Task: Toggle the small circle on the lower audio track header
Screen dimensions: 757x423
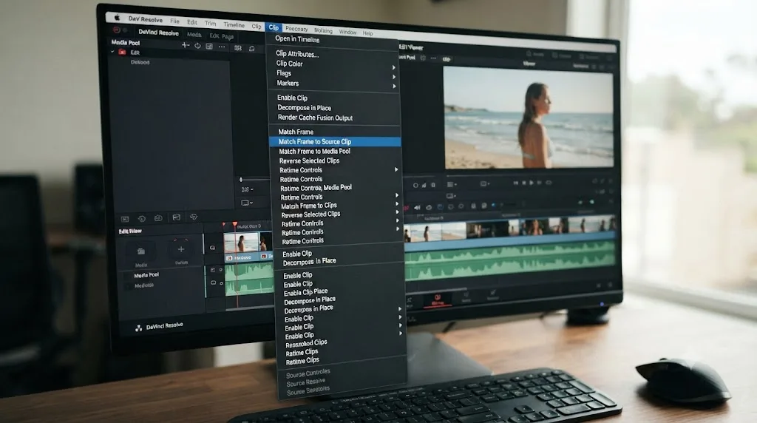Action: tap(222, 283)
